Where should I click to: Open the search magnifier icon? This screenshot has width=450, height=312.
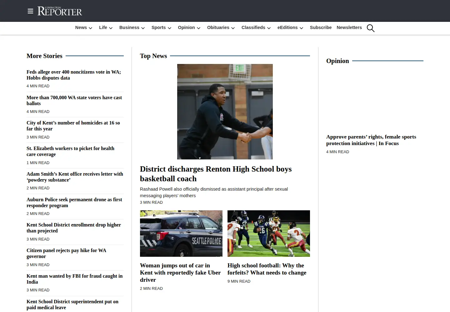(x=371, y=28)
